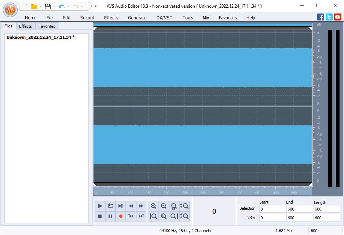Image resolution: width=344 pixels, height=235 pixels.
Task: Open the Effects ribbon tab
Action: 111,18
